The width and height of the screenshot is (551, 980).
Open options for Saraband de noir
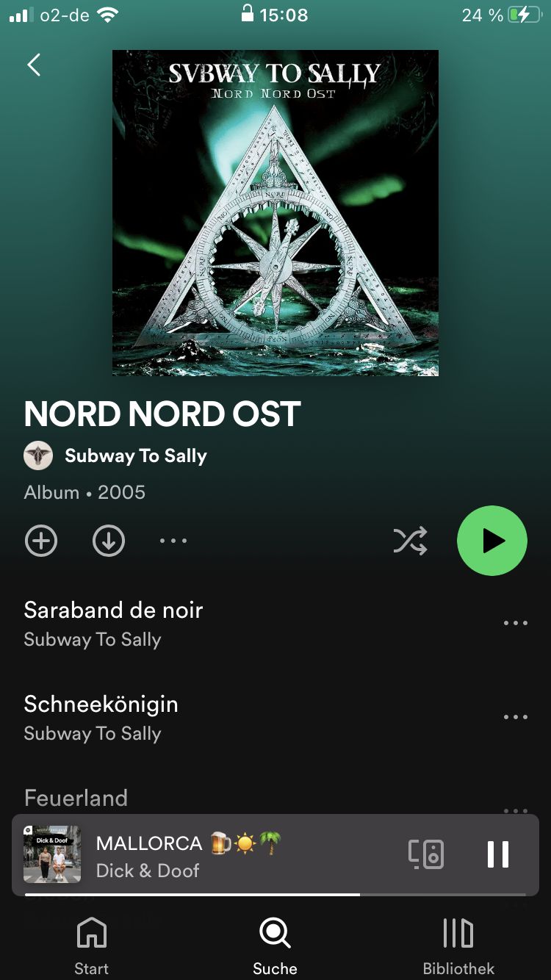click(x=516, y=623)
